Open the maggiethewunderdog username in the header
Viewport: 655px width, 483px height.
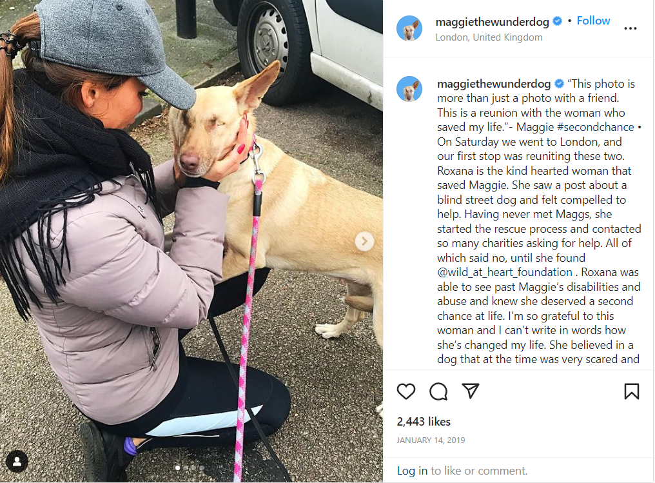click(492, 22)
